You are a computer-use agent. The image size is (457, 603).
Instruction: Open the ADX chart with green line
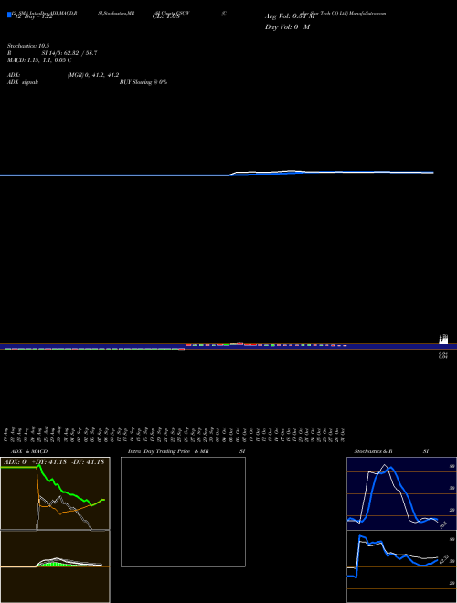pos(55,493)
